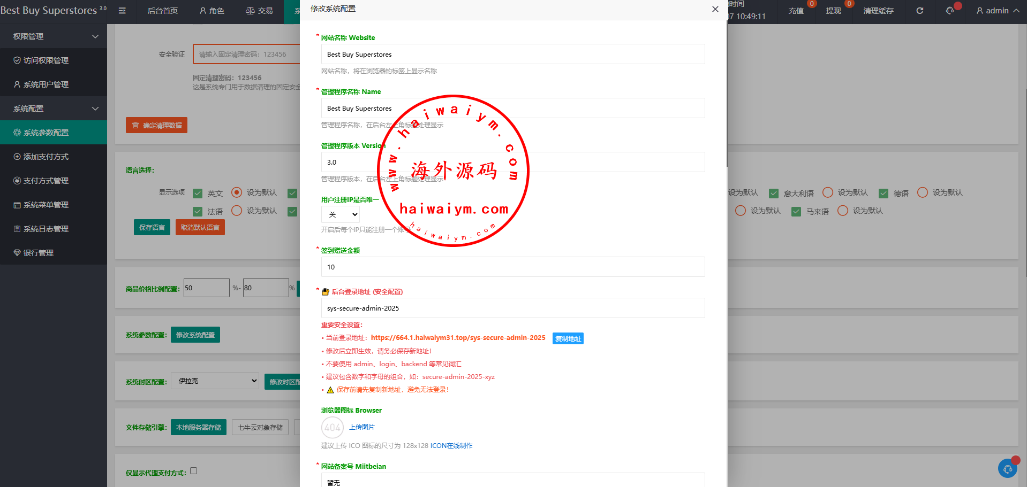1027x487 pixels.
Task: Select 设为默认 radio next to 德语
Action: pyautogui.click(x=922, y=192)
